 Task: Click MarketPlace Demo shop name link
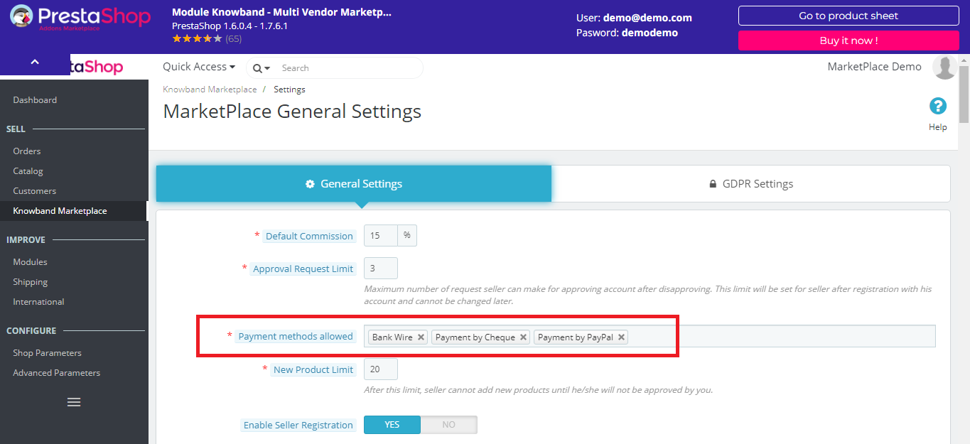874,67
